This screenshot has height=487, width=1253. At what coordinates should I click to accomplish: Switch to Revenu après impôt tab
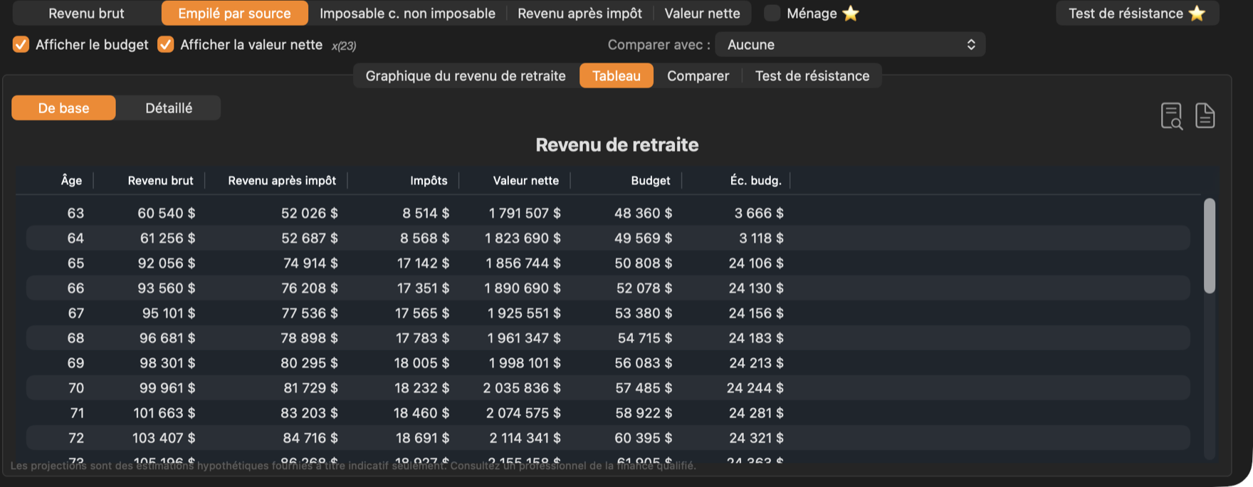click(580, 13)
